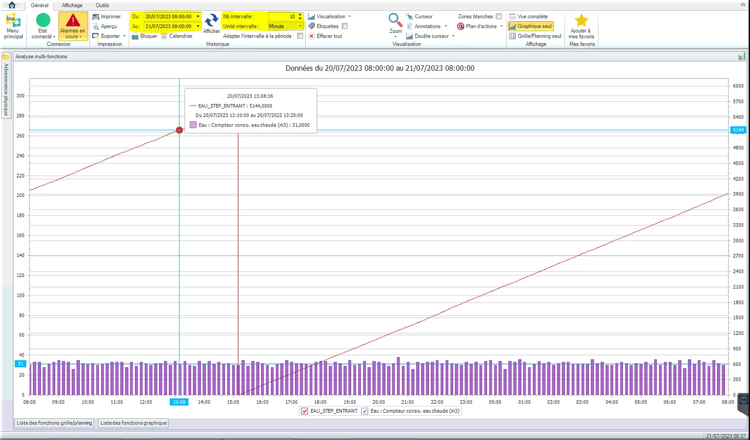
Task: Click the green Etat connecté indicator
Action: pos(43,20)
